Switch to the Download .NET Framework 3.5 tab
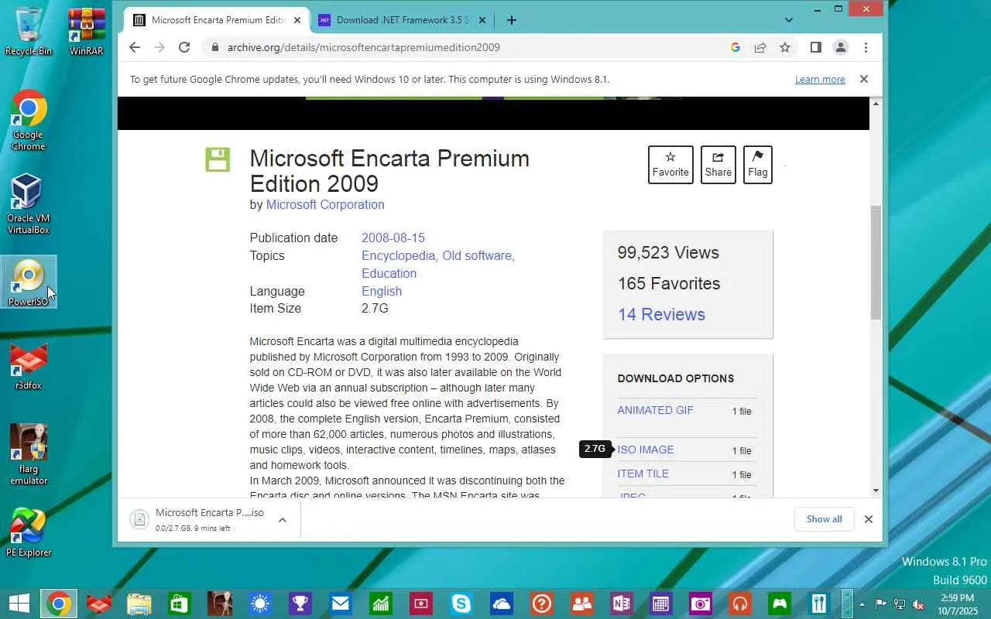The width and height of the screenshot is (991, 619). (x=403, y=20)
